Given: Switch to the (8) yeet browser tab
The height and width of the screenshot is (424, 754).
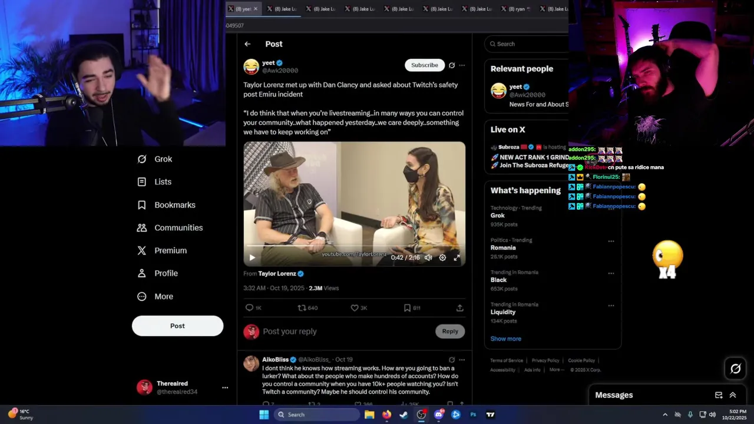Looking at the screenshot, I should click(x=243, y=9).
